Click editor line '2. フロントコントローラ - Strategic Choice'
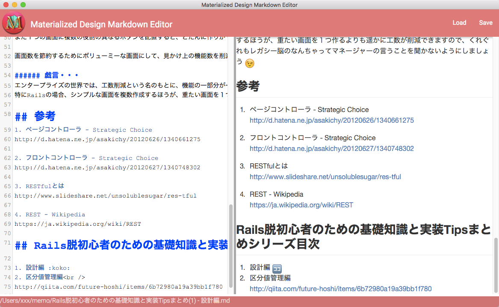The width and height of the screenshot is (499, 307). coord(86,158)
